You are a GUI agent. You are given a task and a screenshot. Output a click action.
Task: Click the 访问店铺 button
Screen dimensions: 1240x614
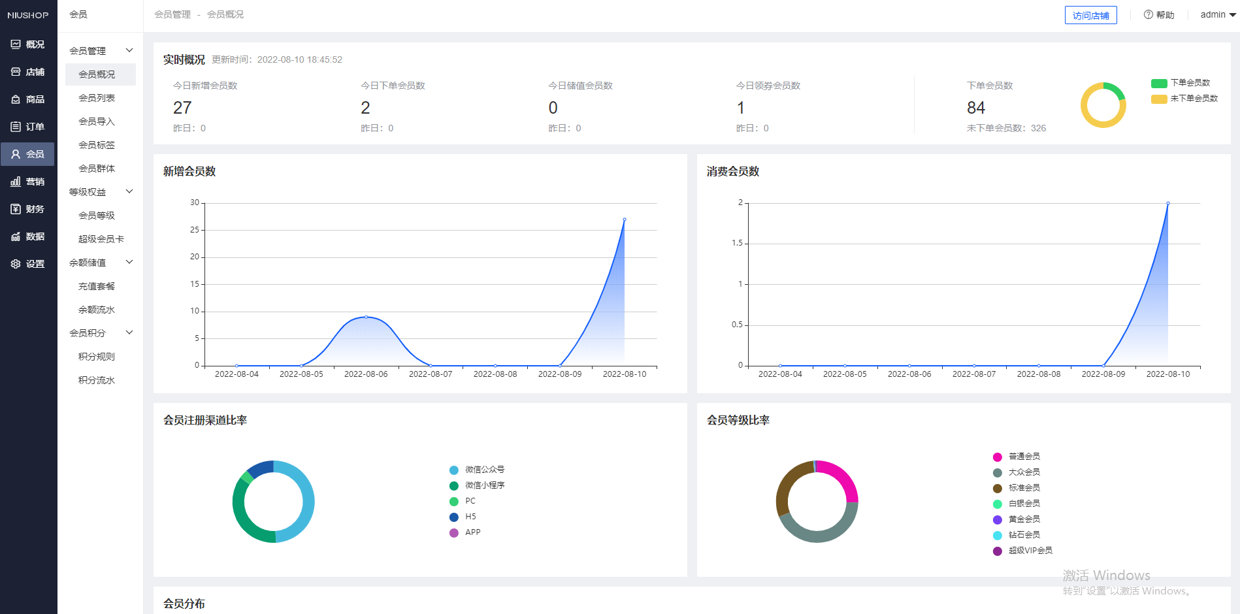pyautogui.click(x=1090, y=15)
